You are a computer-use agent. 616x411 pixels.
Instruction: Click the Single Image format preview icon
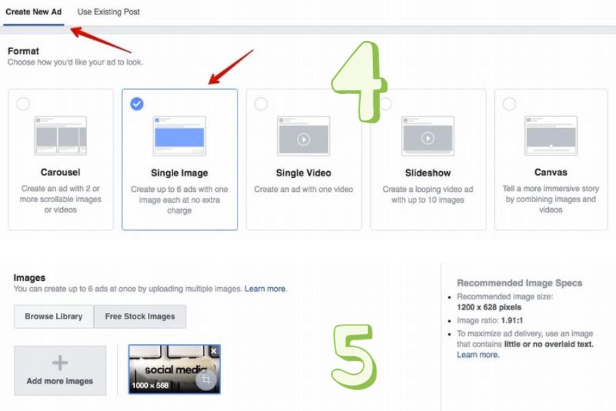pyautogui.click(x=179, y=136)
